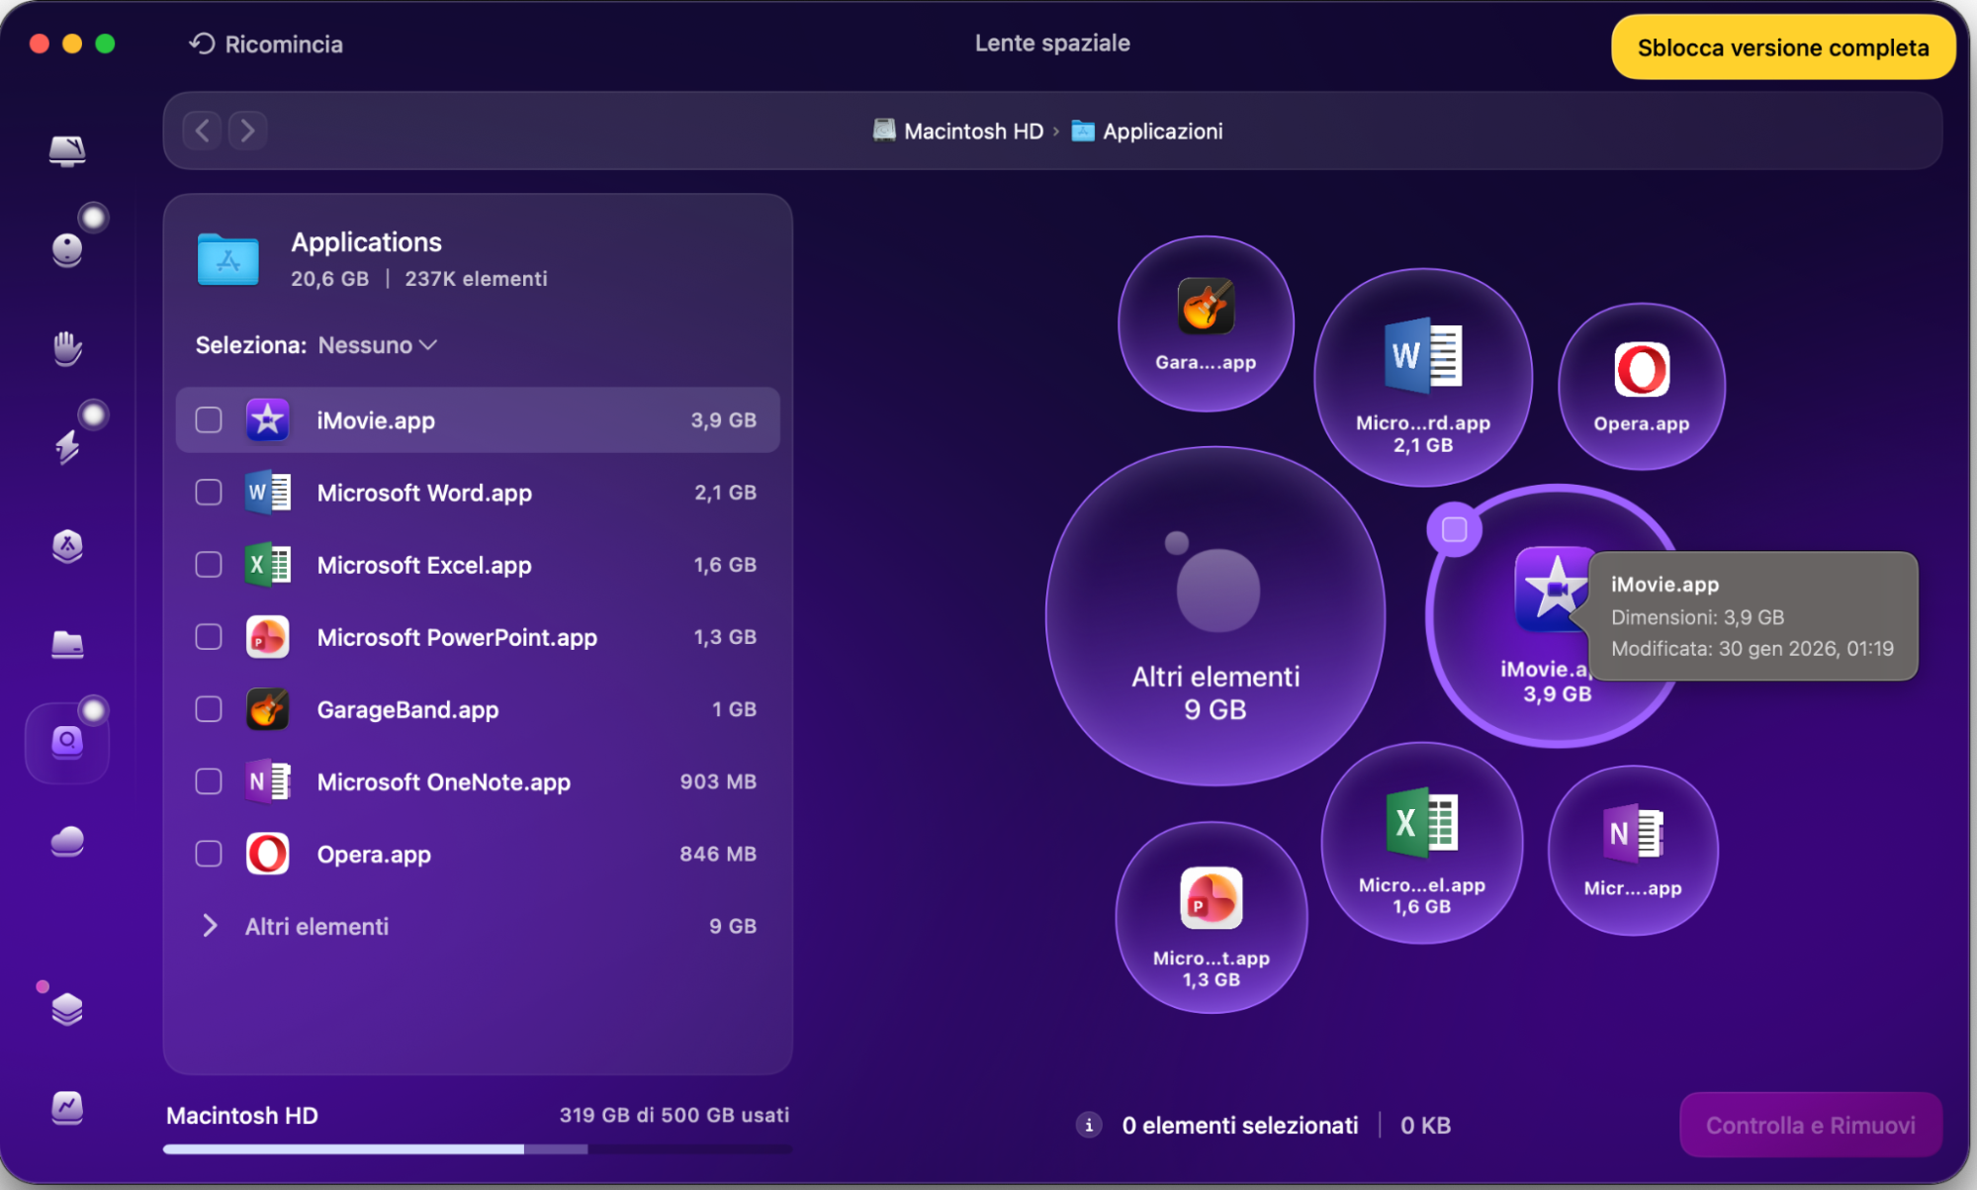This screenshot has width=1977, height=1190.
Task: Tick the Opera.app checkbox
Action: coord(209,854)
